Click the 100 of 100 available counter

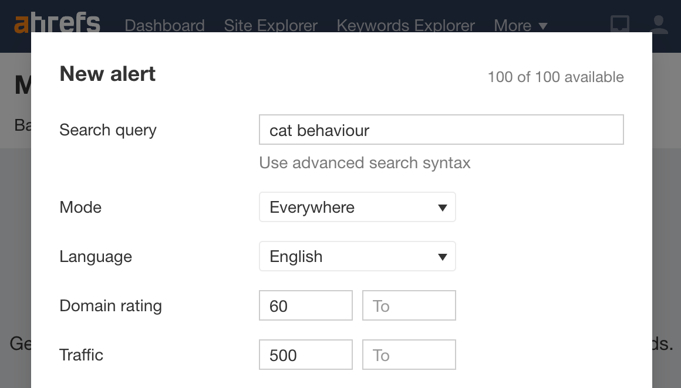pyautogui.click(x=555, y=77)
